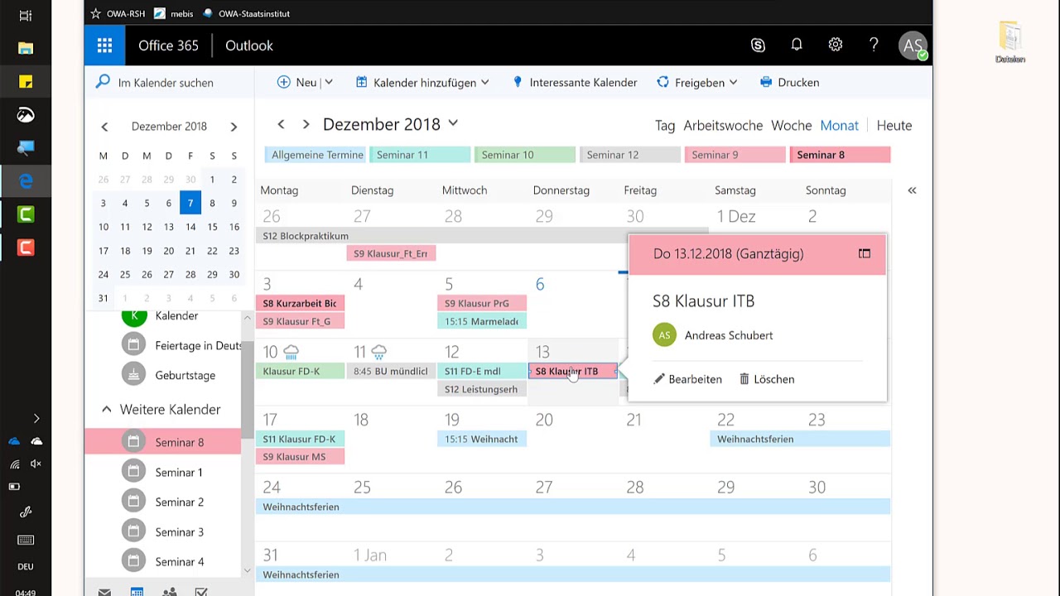Screen dimensions: 1060x596
Task: Select Seminar 9 calendar color tab
Action: (x=735, y=155)
